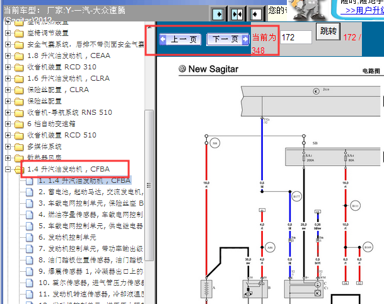
Task: Select the 多媒体系统 folder icon
Action: tap(19, 147)
